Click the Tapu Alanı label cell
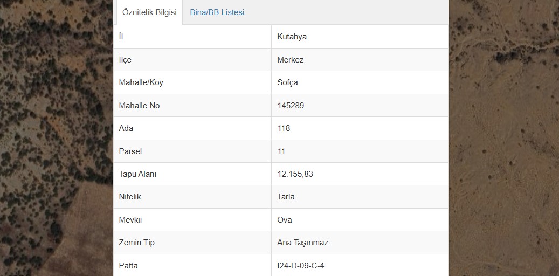The width and height of the screenshot is (559, 276). [192, 174]
